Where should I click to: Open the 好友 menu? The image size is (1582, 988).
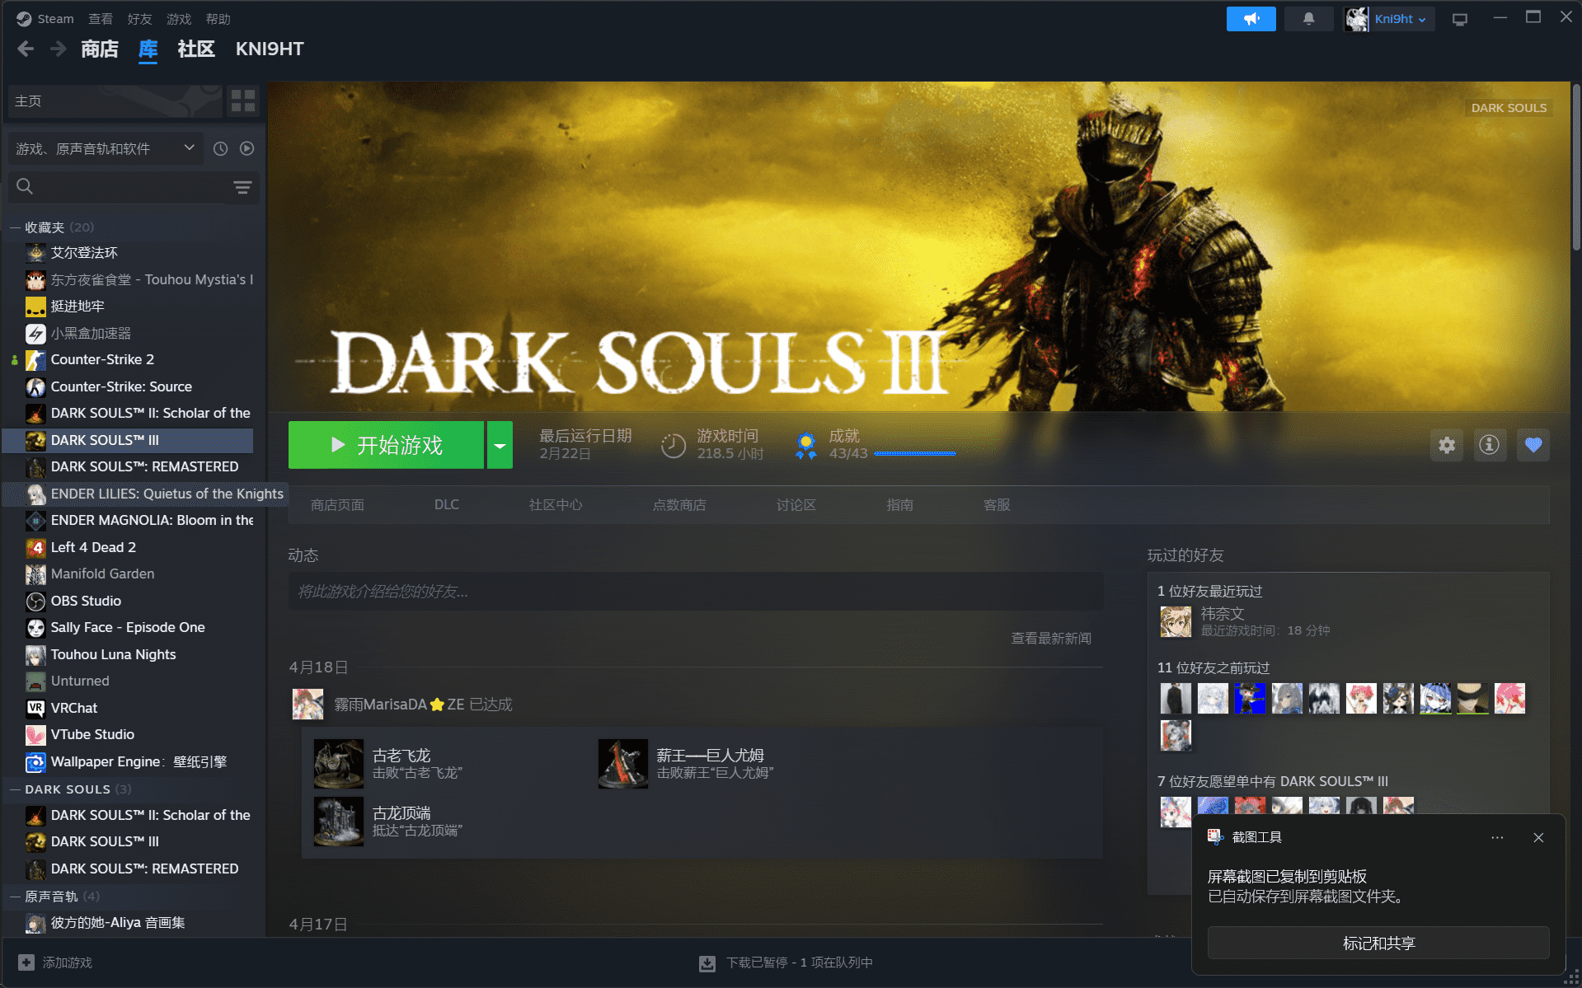click(x=139, y=19)
